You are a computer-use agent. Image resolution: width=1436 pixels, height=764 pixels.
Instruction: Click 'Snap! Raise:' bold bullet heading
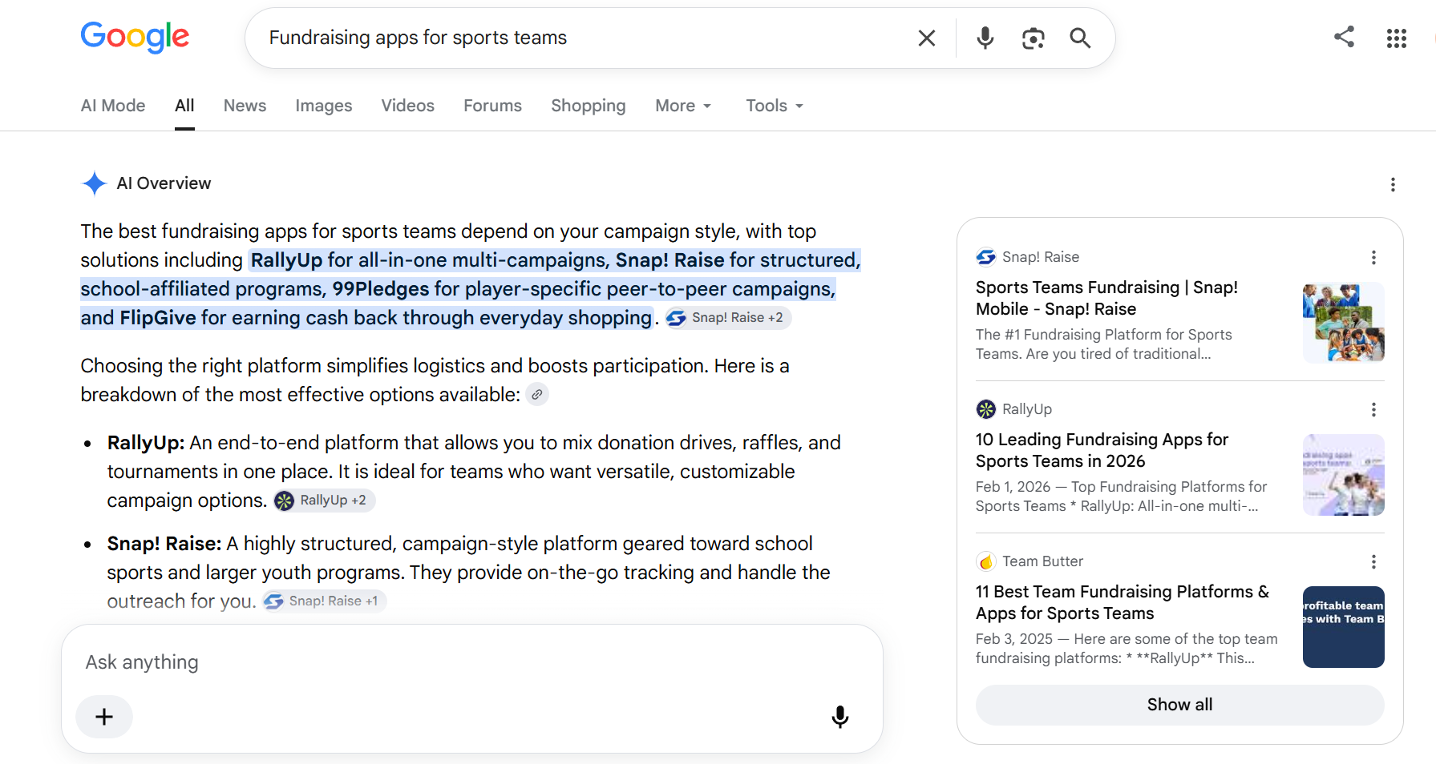coord(164,544)
